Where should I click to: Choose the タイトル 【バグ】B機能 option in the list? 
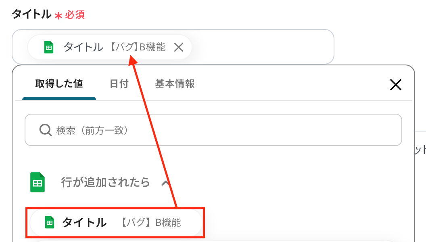click(x=116, y=223)
